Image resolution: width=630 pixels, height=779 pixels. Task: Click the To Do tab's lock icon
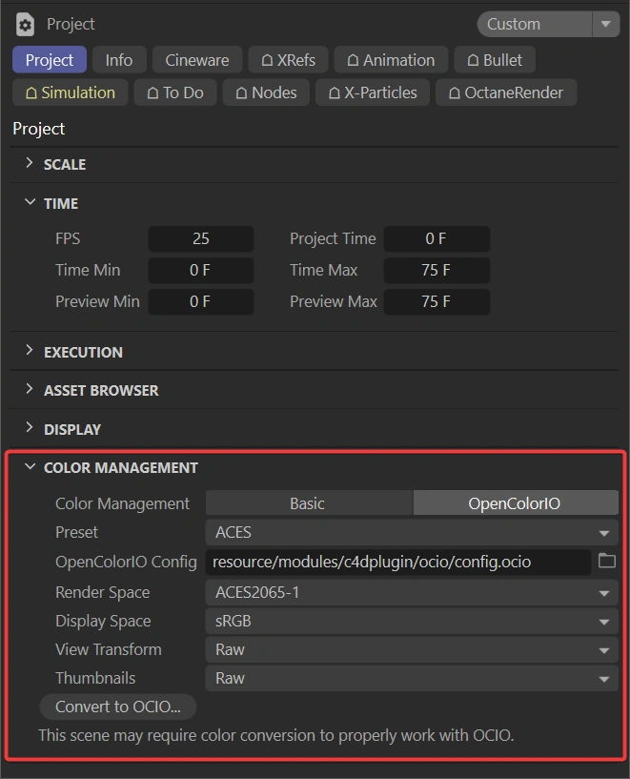152,92
